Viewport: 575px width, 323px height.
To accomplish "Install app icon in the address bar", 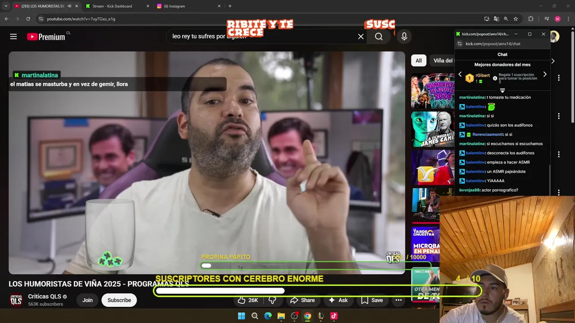I will point(487,19).
